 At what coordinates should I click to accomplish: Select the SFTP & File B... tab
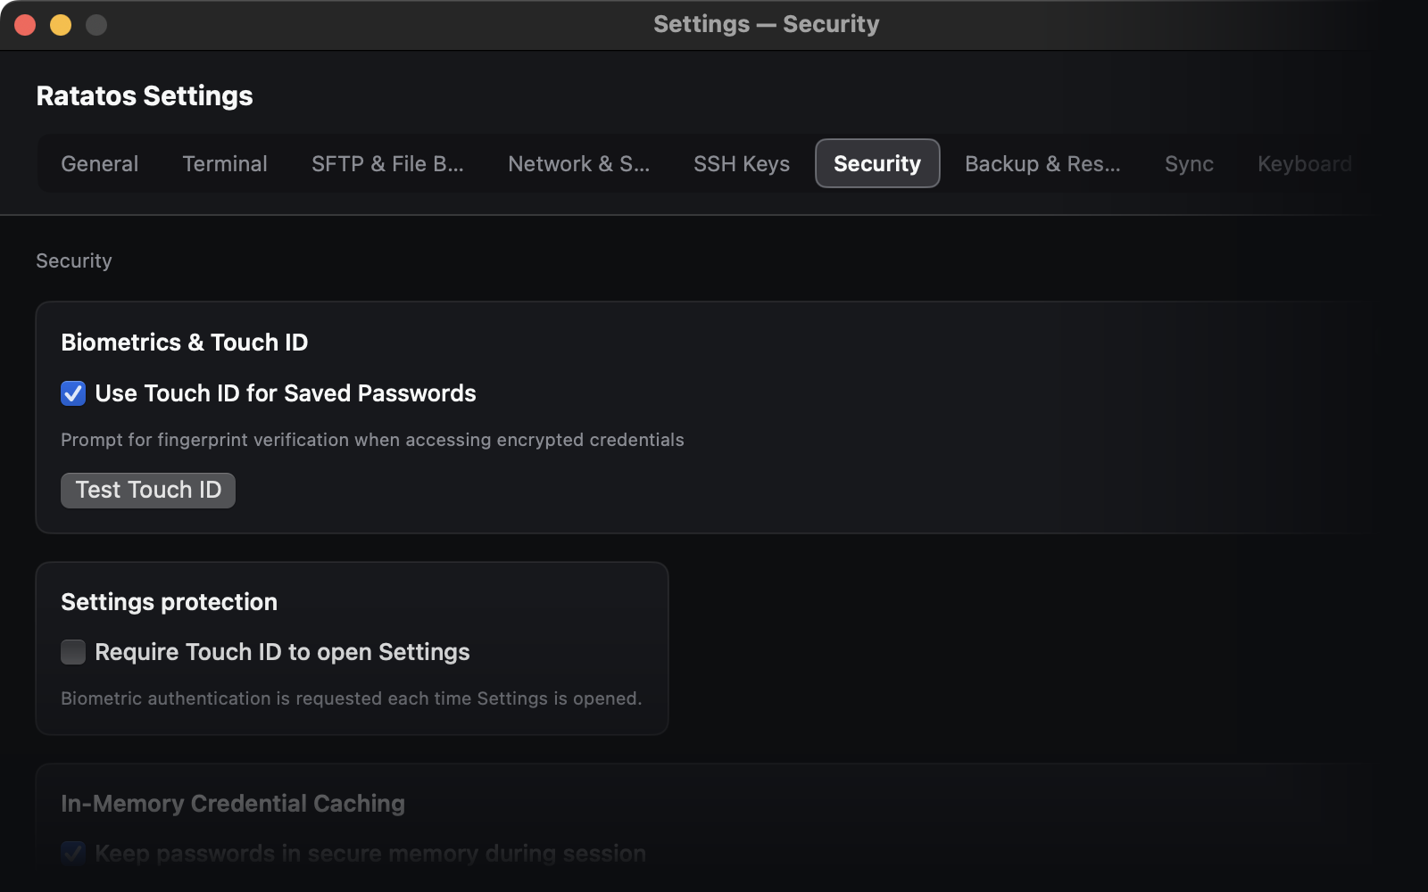click(387, 164)
